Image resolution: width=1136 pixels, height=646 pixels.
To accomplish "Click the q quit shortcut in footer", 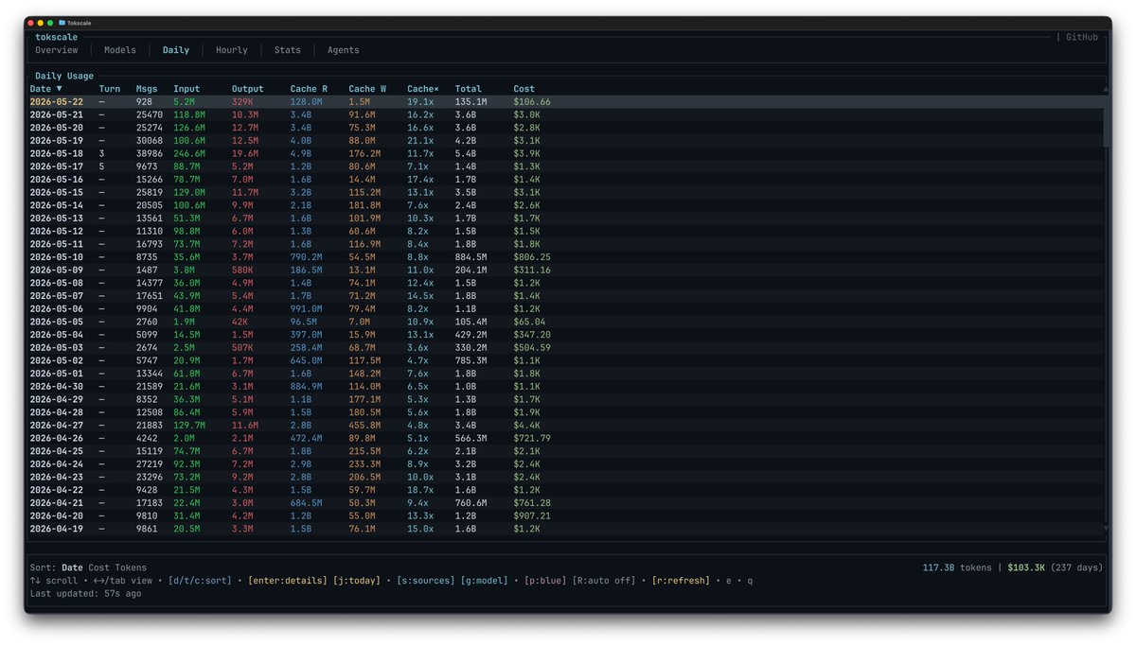I will tap(750, 581).
